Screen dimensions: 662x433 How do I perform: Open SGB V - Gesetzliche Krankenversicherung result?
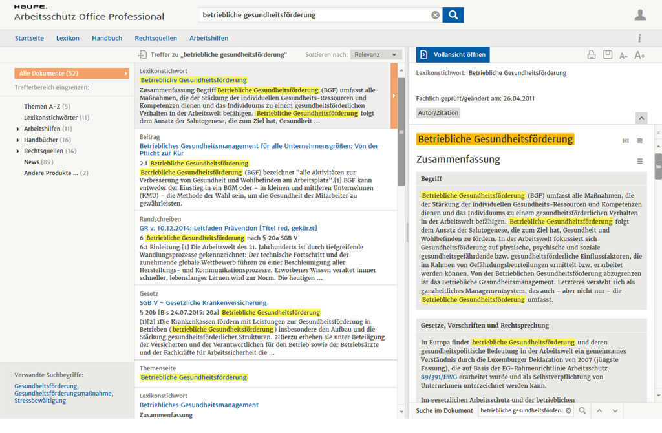point(203,302)
